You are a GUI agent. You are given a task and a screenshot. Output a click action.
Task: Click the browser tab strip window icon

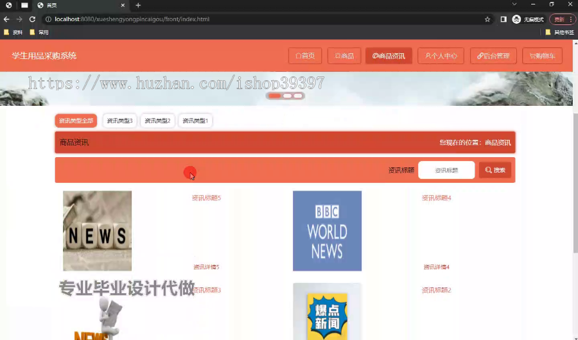click(24, 5)
